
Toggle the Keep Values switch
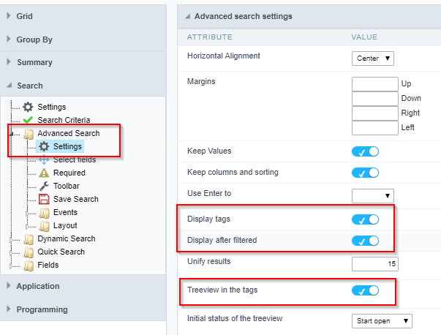(365, 151)
